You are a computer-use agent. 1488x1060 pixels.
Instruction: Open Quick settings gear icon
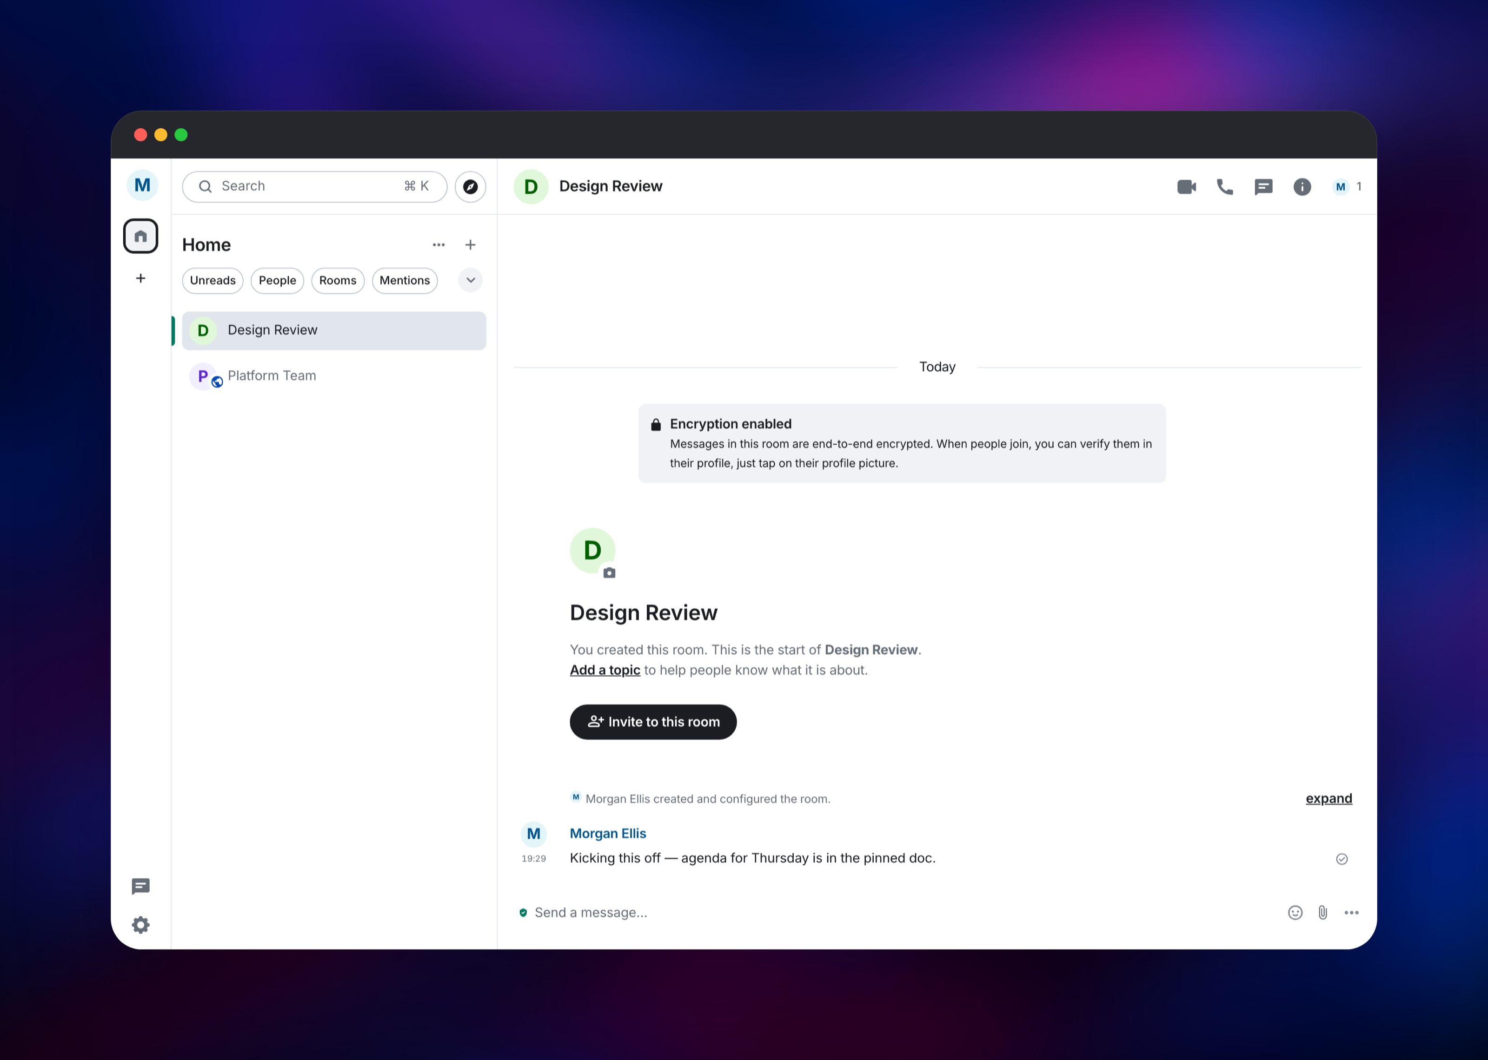click(140, 925)
